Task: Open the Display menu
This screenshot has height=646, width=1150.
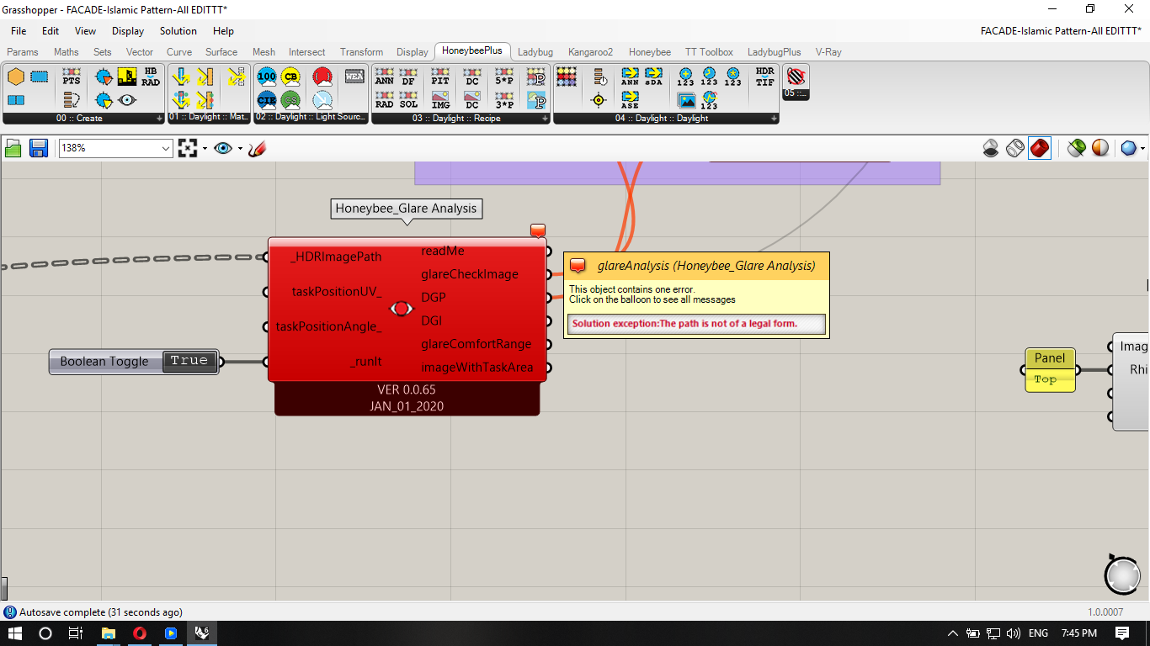Action: [x=128, y=31]
